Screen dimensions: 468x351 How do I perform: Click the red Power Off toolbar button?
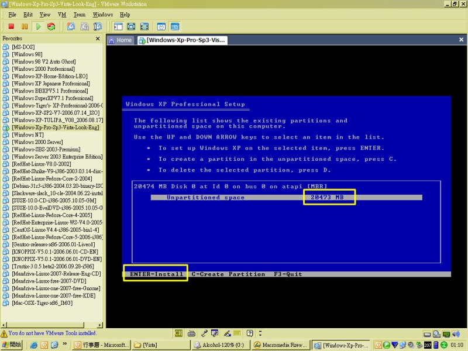pyautogui.click(x=11, y=26)
